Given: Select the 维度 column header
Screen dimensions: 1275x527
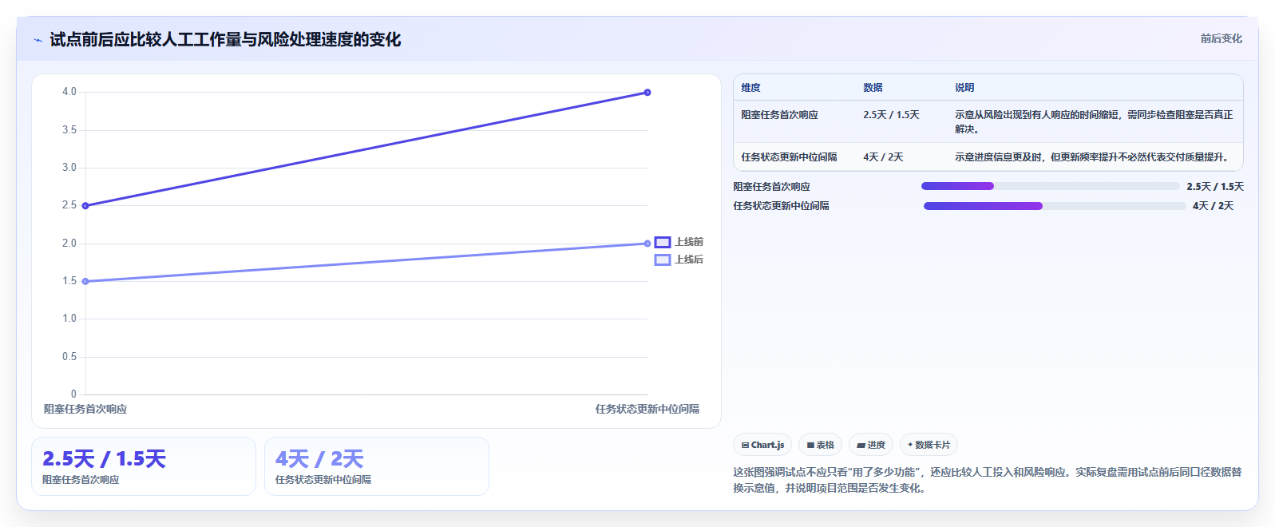Looking at the screenshot, I should (x=750, y=88).
